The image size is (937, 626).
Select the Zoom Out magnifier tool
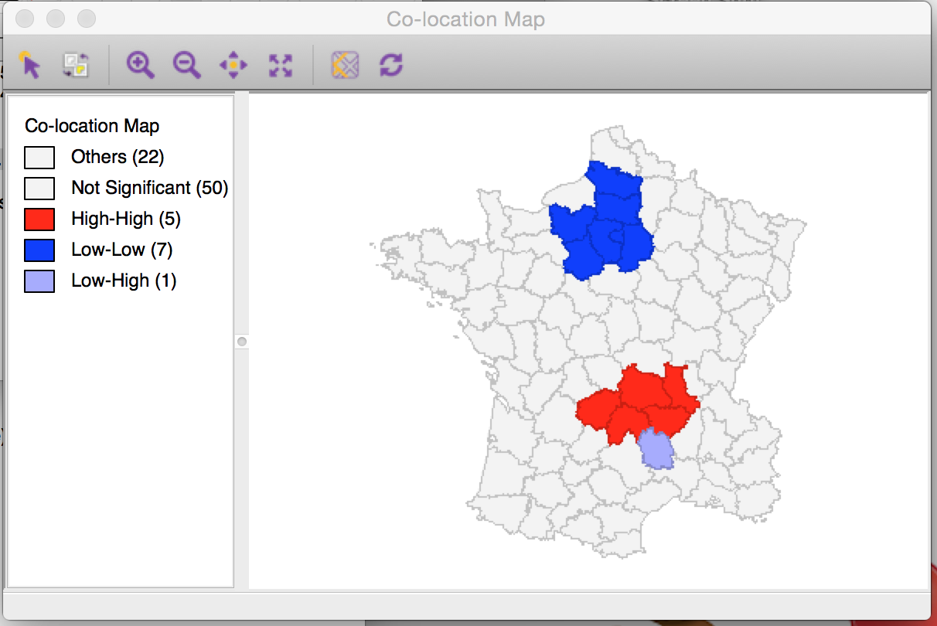click(186, 65)
